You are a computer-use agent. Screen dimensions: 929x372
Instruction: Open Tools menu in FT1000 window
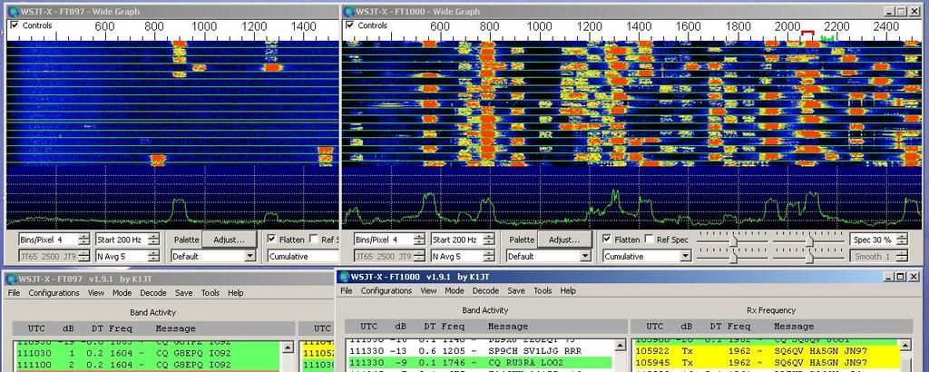tap(543, 291)
